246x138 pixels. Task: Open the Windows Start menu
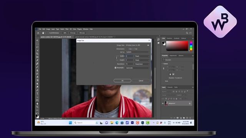click(70, 123)
